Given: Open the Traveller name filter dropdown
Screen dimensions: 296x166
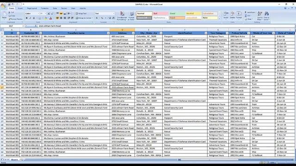Looking at the screenshot, I should click(108, 33).
